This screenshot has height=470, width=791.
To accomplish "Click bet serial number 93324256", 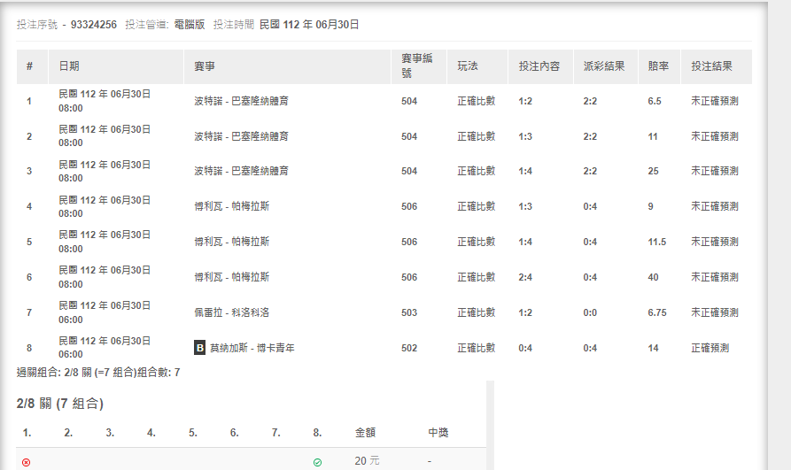I will tap(93, 25).
